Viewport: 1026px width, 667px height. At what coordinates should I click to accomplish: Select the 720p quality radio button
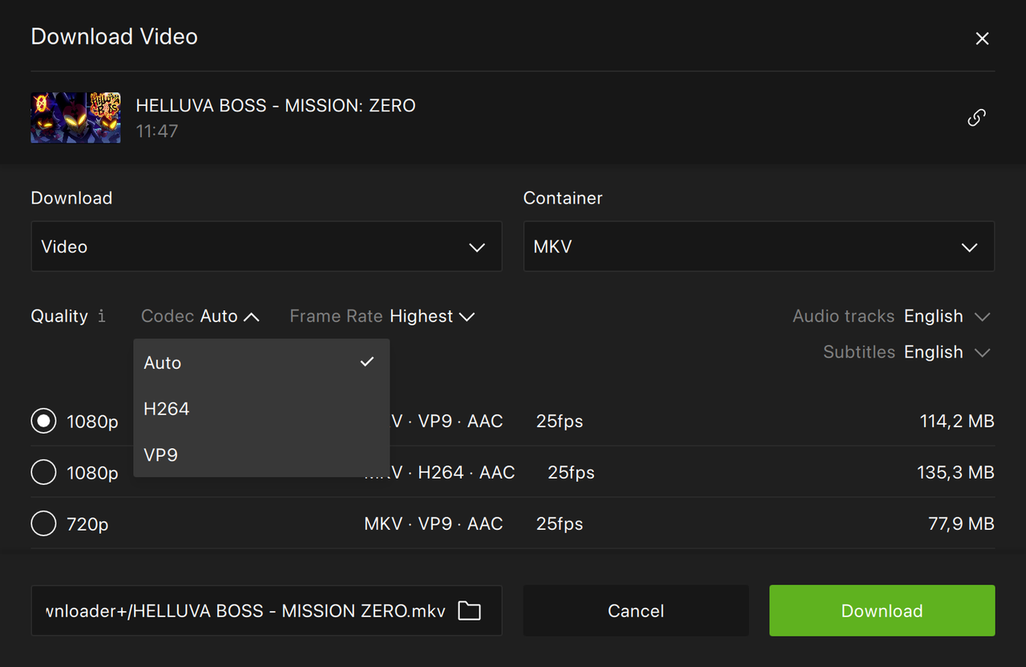point(43,523)
